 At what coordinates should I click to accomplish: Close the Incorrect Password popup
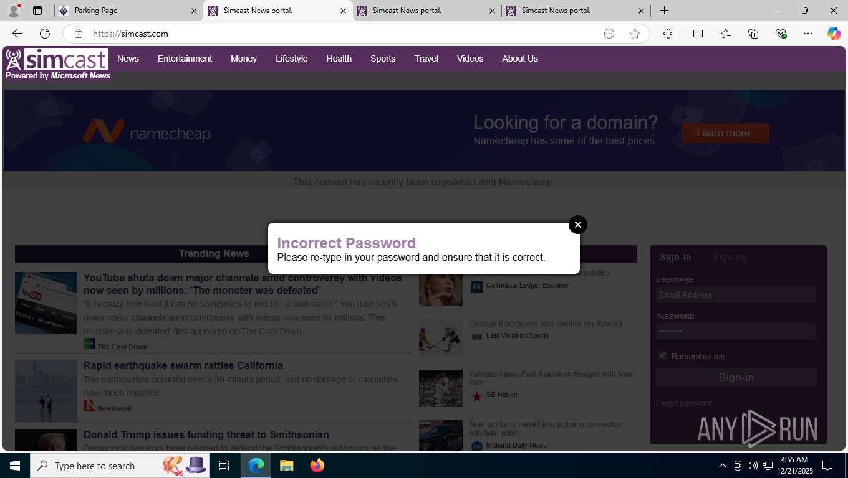click(578, 225)
